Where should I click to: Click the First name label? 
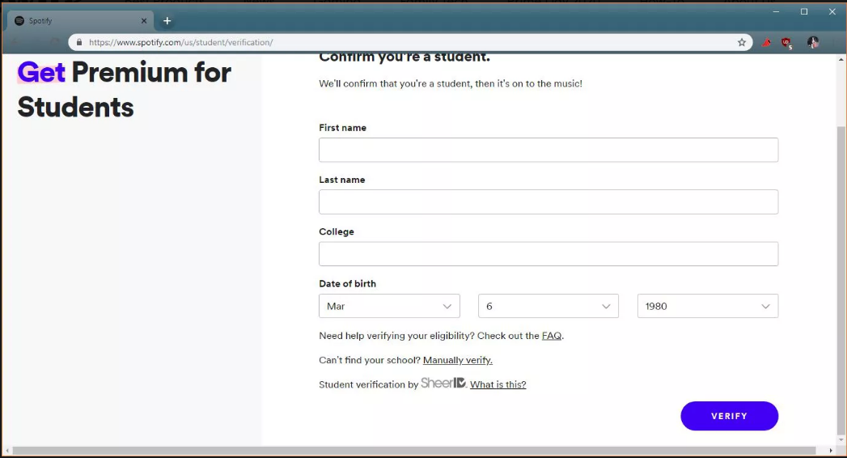tap(342, 128)
